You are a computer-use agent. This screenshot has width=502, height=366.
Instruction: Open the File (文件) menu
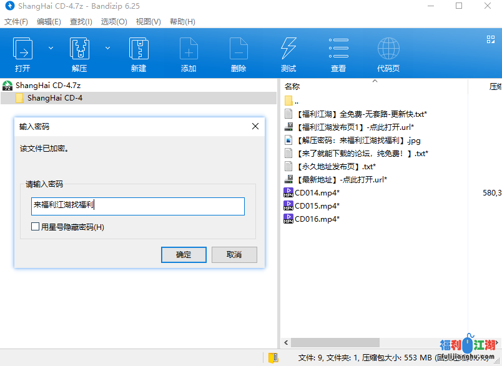tap(16, 21)
